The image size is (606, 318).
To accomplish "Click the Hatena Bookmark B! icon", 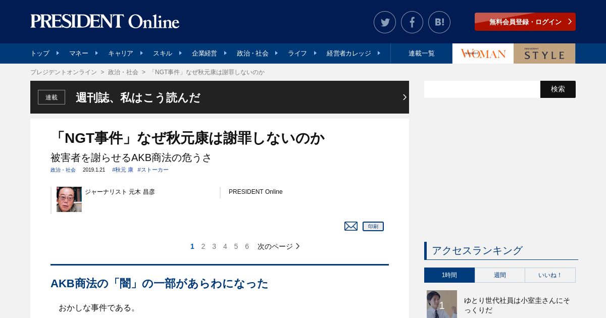I will pos(439,22).
